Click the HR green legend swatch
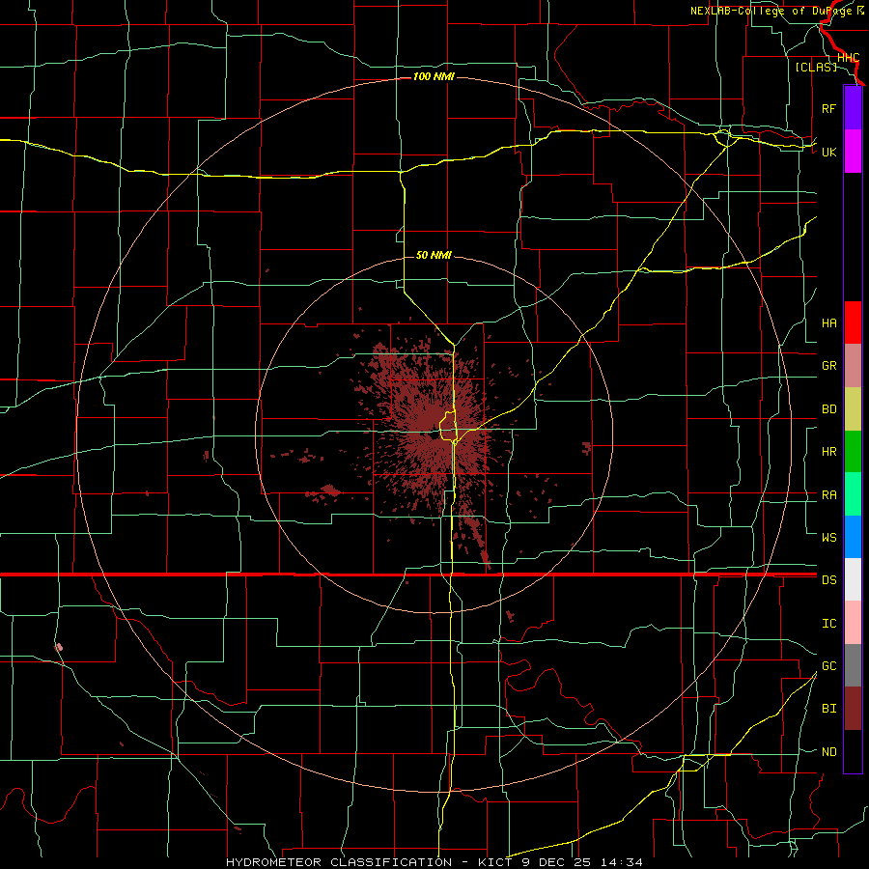Image resolution: width=869 pixels, height=869 pixels. click(x=853, y=452)
